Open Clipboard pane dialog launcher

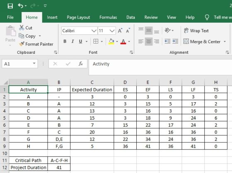coord(56,52)
